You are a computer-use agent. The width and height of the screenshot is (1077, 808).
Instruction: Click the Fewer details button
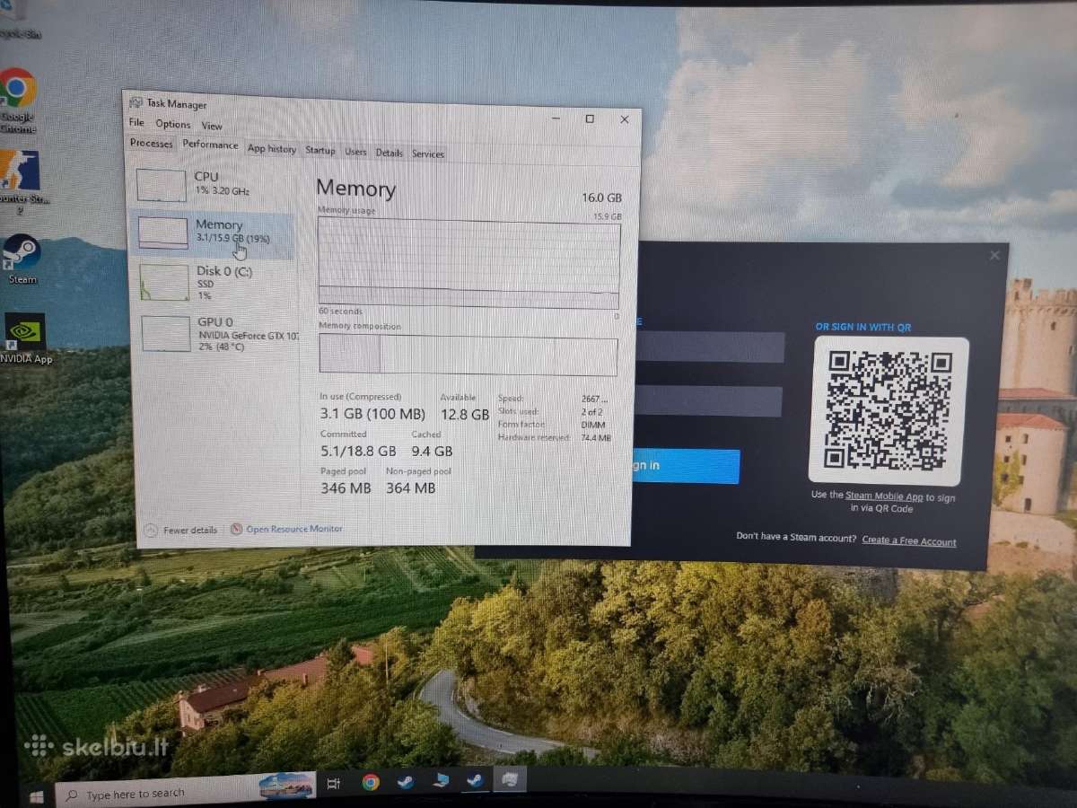(180, 531)
